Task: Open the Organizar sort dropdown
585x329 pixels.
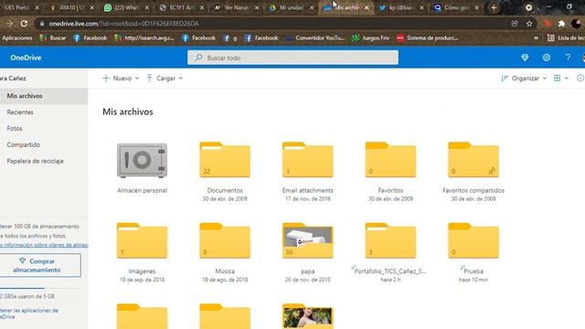Action: tap(524, 79)
